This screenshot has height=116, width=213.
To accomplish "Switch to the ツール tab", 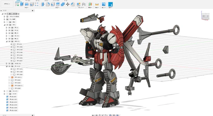I will [x=65, y=1].
